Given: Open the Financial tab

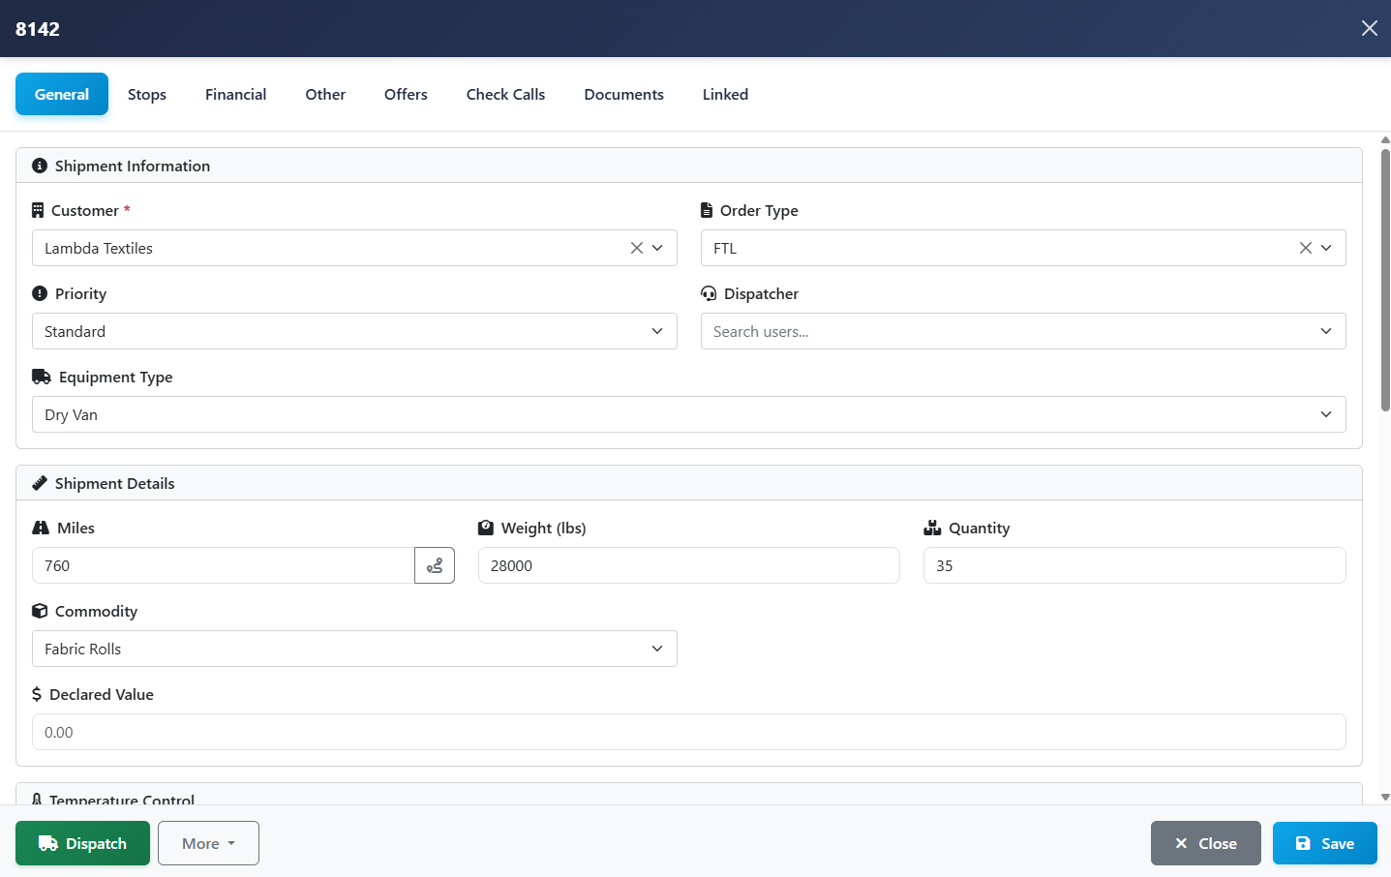Looking at the screenshot, I should [x=235, y=94].
